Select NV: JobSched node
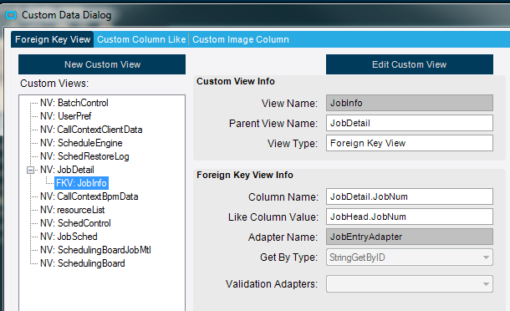The width and height of the screenshot is (510, 311). 69,237
